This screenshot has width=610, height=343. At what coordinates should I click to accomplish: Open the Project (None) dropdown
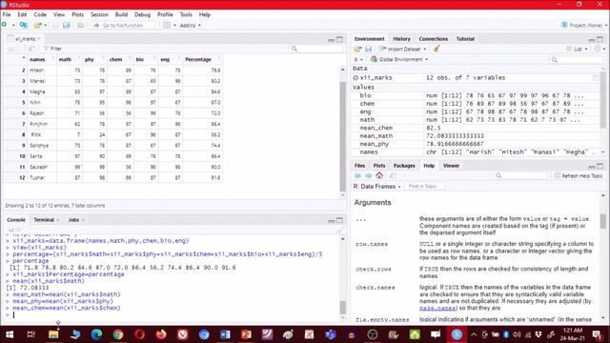(x=584, y=26)
